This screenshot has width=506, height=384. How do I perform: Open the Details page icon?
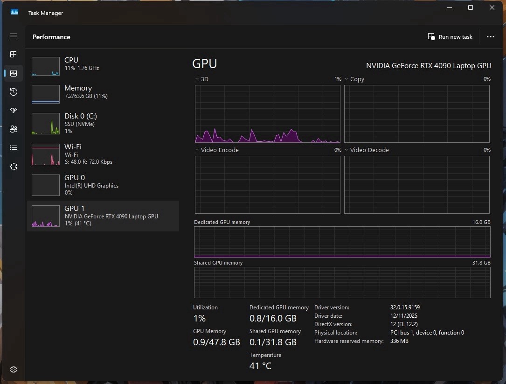[13, 147]
